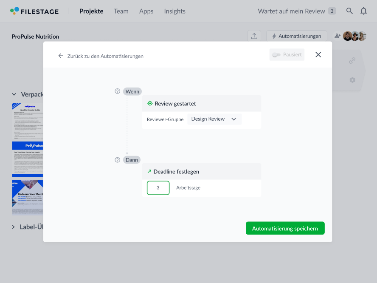Go to the Team tab
The height and width of the screenshot is (283, 377).
(x=121, y=11)
